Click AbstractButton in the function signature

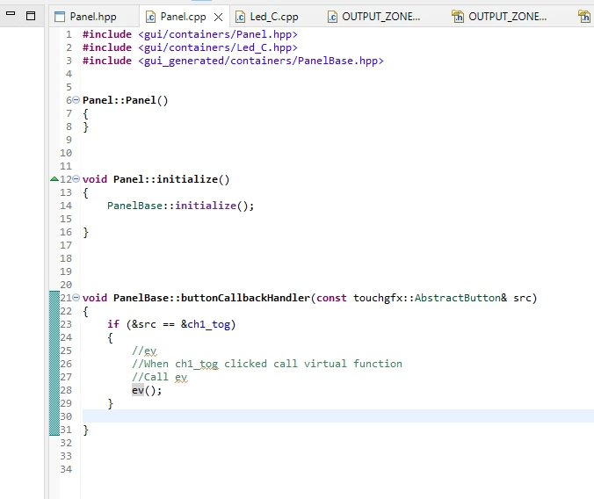457,298
